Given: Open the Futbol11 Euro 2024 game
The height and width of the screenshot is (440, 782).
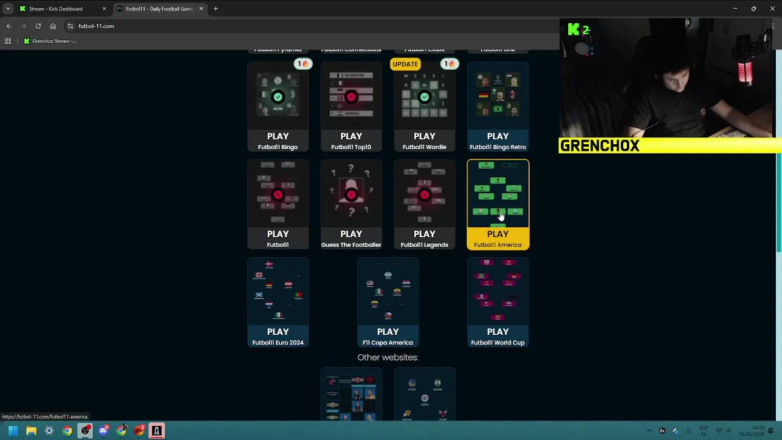Looking at the screenshot, I should click(278, 302).
